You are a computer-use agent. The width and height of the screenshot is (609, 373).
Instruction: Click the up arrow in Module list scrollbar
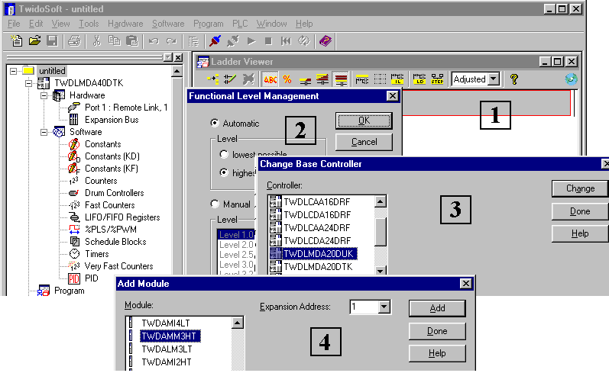[238, 323]
